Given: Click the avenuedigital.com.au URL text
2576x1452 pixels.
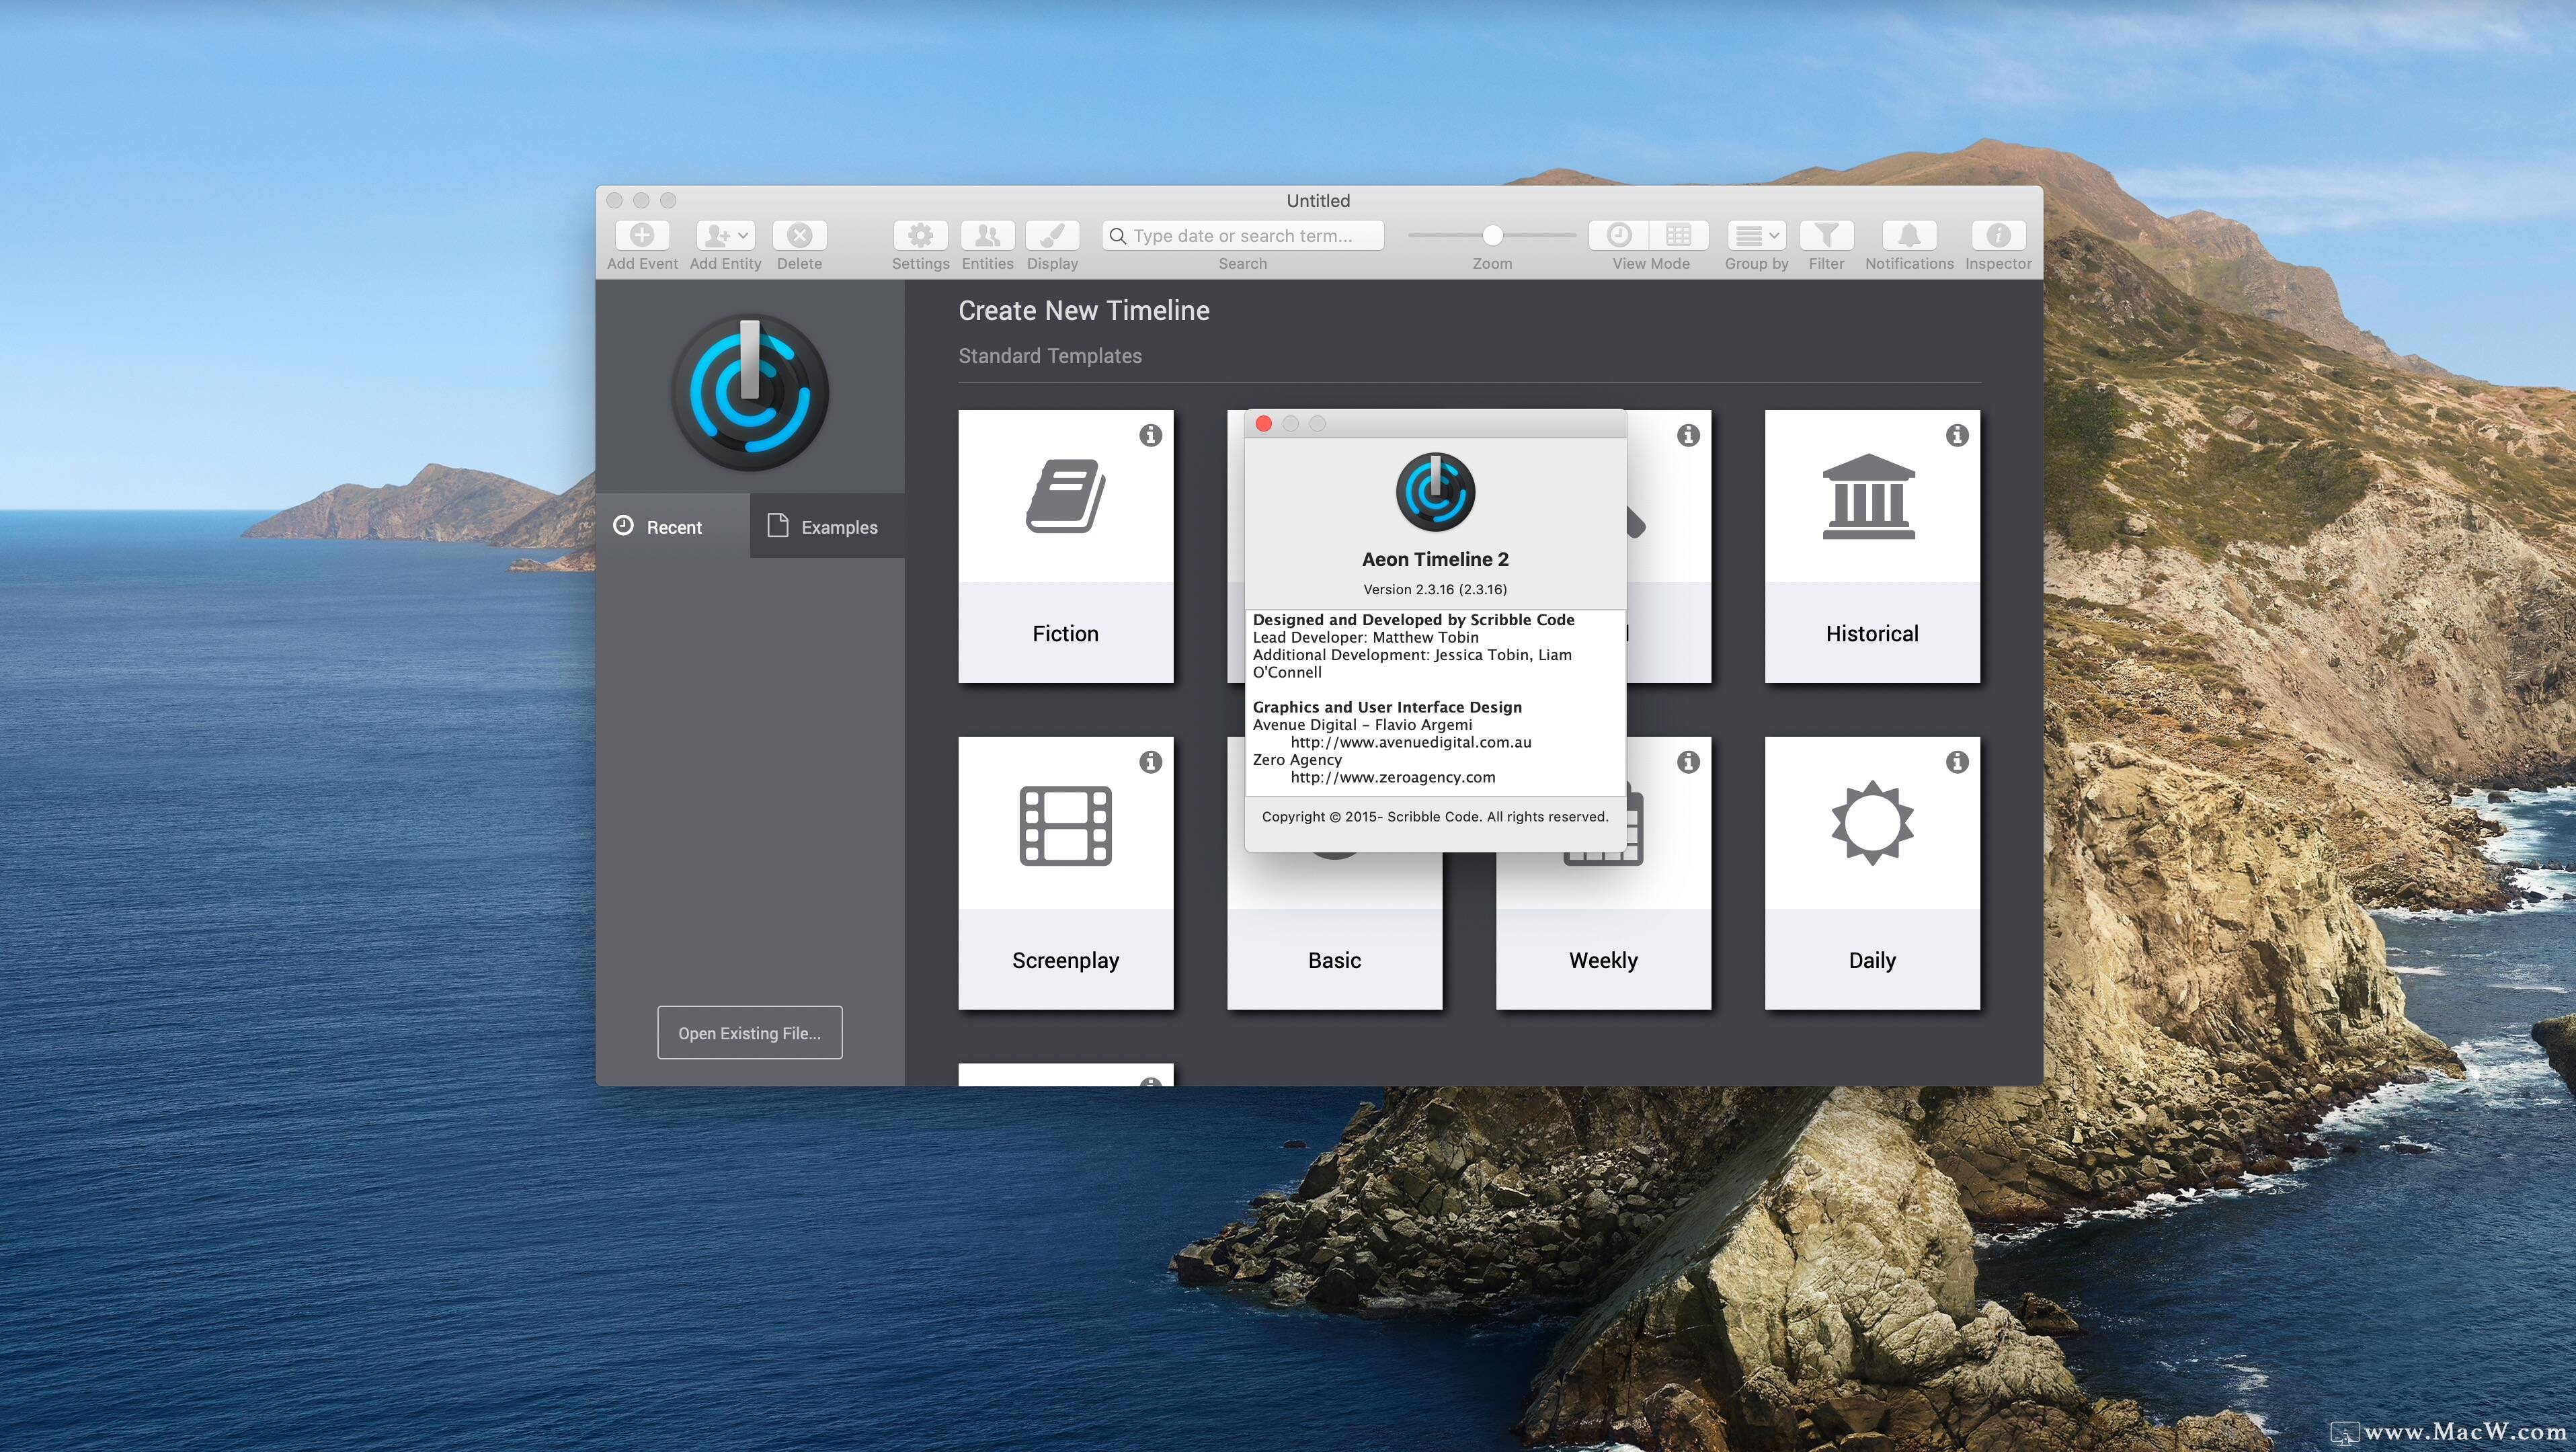Looking at the screenshot, I should coord(1410,742).
